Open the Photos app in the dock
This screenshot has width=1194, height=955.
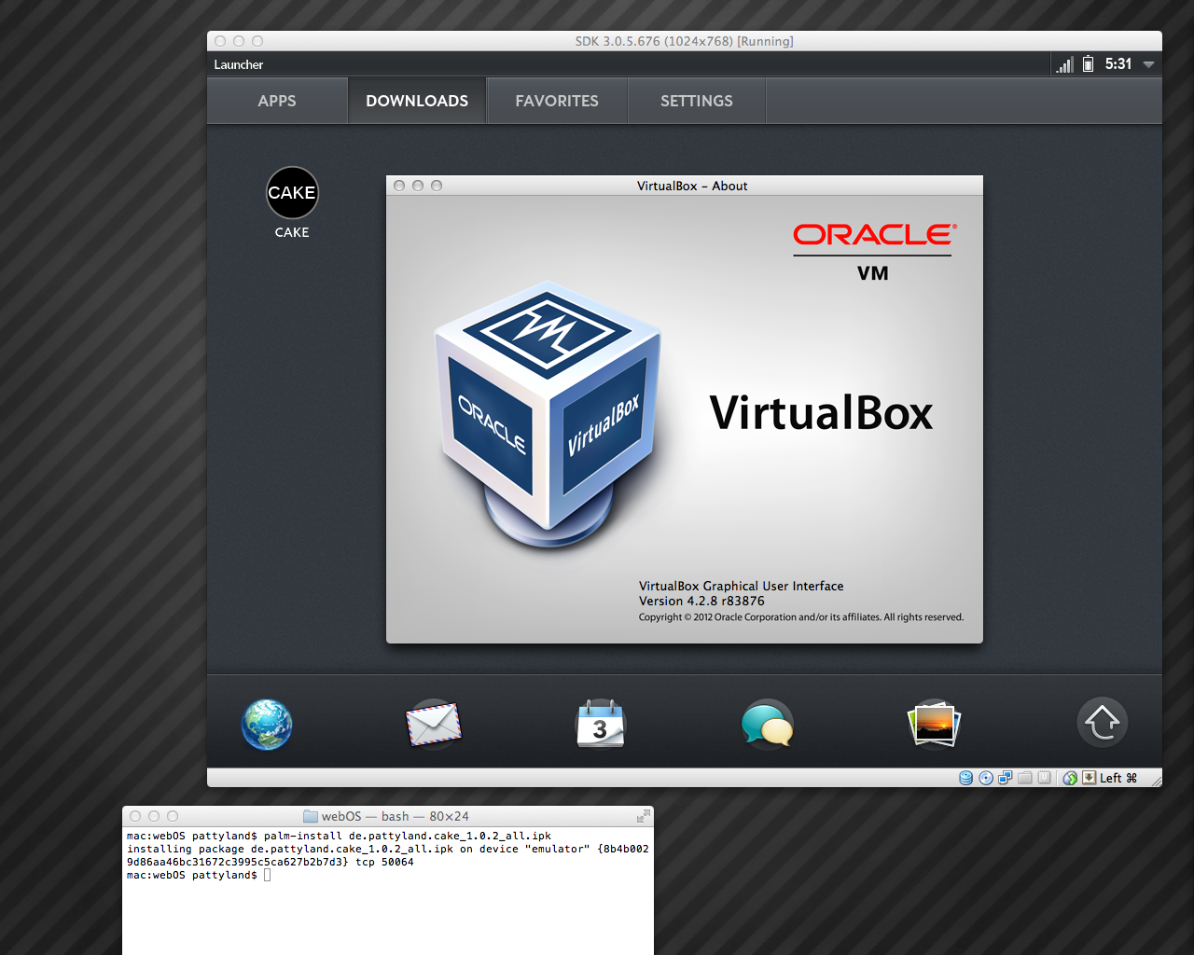[933, 724]
